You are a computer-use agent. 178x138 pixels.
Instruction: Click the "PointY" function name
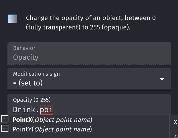coord(22,129)
